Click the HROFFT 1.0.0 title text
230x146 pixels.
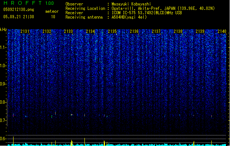point(29,3)
